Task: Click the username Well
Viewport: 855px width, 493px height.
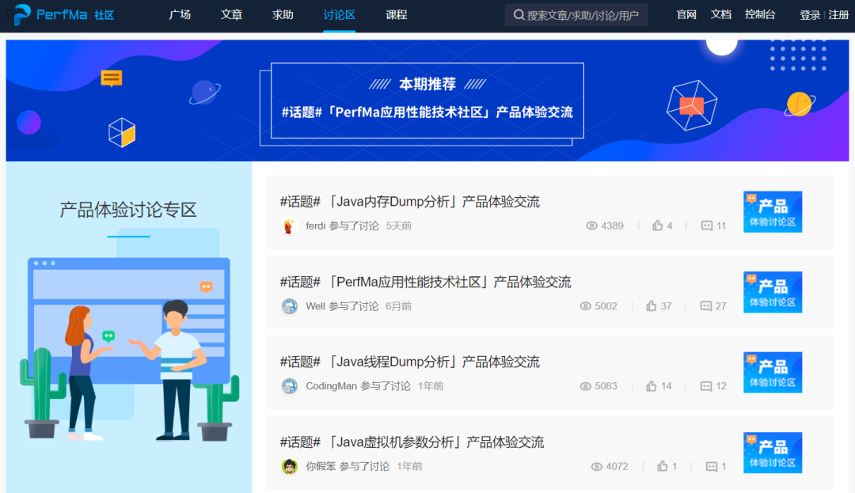Action: pos(315,306)
